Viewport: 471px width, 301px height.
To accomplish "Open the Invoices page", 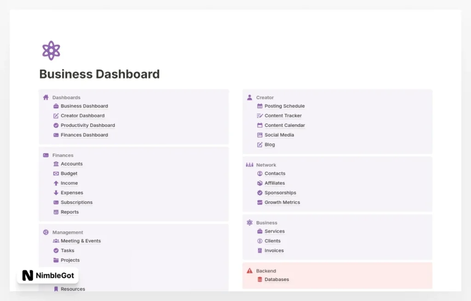I will pos(274,250).
